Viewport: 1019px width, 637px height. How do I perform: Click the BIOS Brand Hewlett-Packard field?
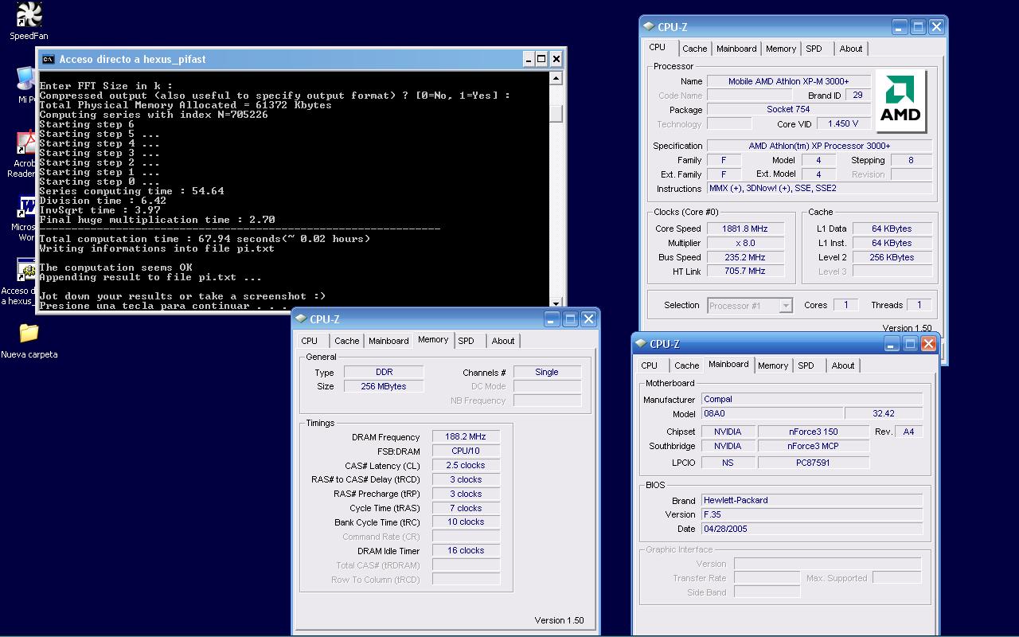[811, 501]
